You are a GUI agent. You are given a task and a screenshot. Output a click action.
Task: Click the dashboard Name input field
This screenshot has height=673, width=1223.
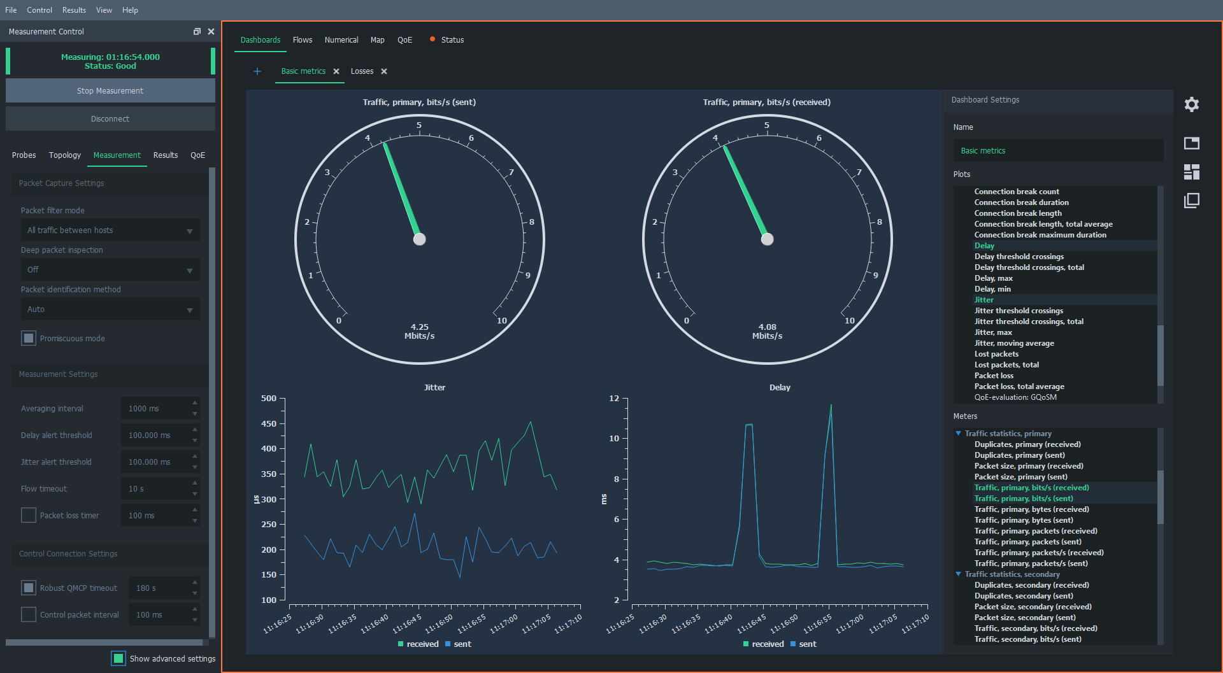1057,151
